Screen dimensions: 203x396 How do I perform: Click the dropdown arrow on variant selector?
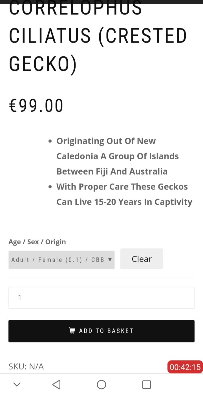[x=110, y=260]
